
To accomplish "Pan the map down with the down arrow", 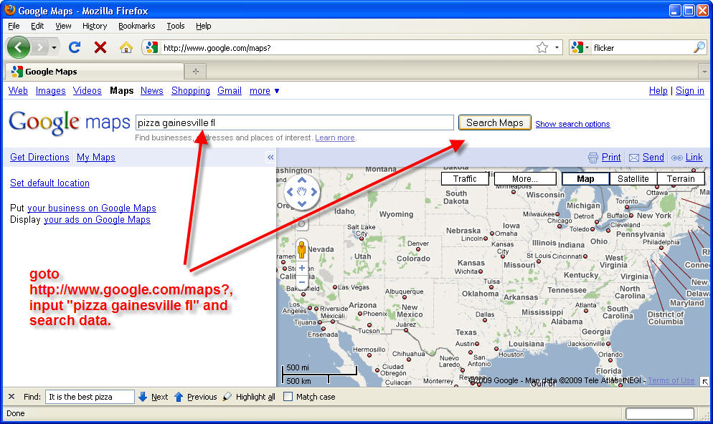I will pos(302,204).
